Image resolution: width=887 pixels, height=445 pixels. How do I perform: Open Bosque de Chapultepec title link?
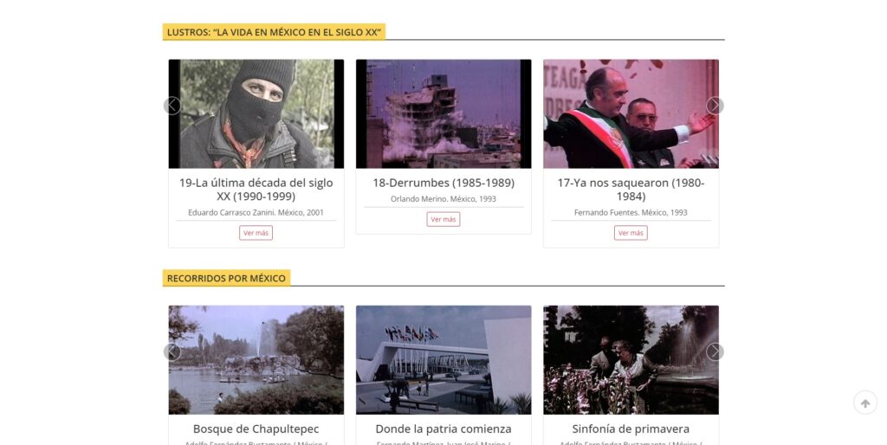[256, 429]
